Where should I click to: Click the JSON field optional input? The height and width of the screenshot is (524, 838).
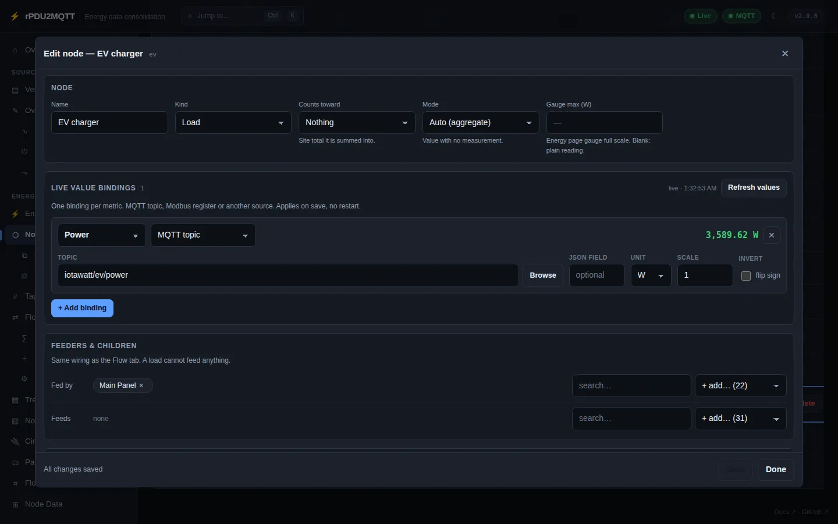tap(596, 275)
